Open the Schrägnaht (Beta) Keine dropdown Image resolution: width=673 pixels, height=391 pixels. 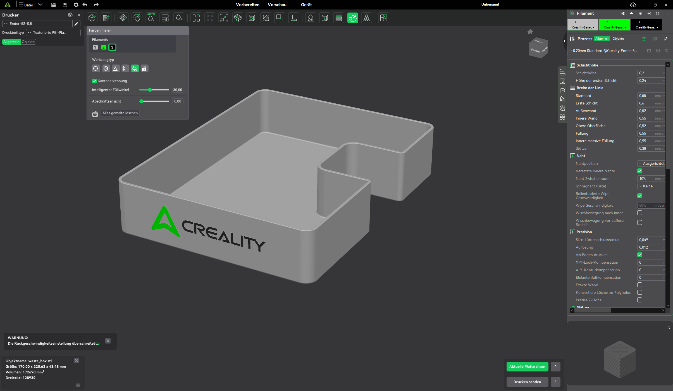pyautogui.click(x=651, y=186)
